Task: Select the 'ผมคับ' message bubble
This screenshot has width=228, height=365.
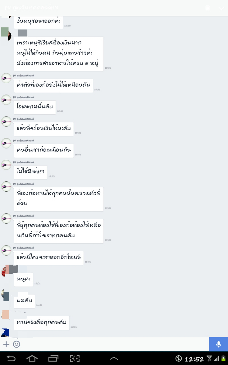Action: pyautogui.click(x=25, y=301)
